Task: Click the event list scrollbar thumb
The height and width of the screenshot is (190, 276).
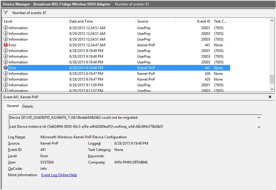Action: (x=272, y=79)
